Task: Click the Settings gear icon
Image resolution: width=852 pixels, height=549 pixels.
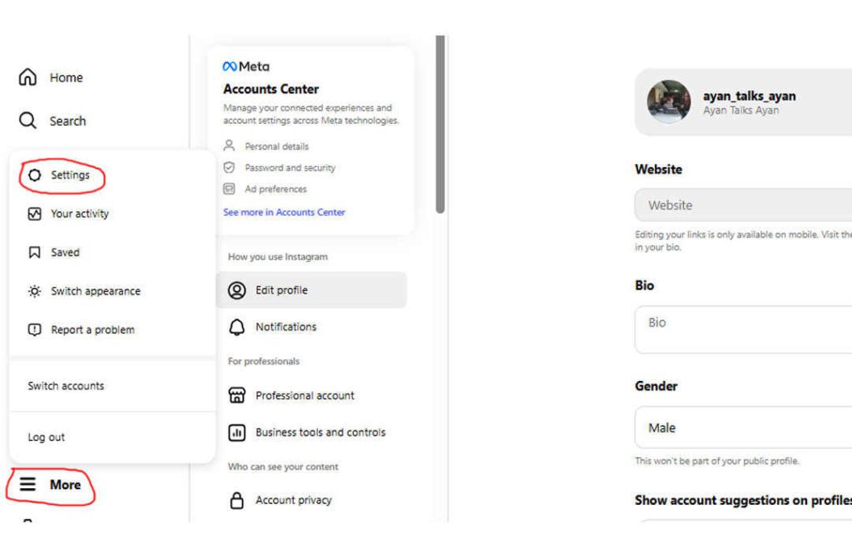Action: (x=34, y=176)
